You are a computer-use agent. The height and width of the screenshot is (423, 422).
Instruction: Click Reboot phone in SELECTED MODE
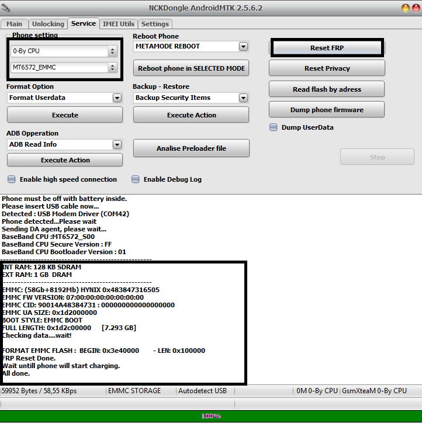click(191, 68)
